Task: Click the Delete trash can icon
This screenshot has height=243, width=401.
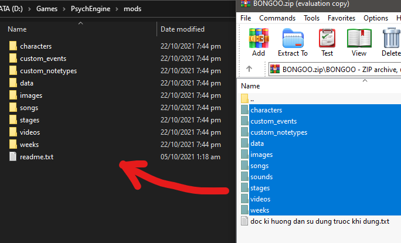Action: 391,38
